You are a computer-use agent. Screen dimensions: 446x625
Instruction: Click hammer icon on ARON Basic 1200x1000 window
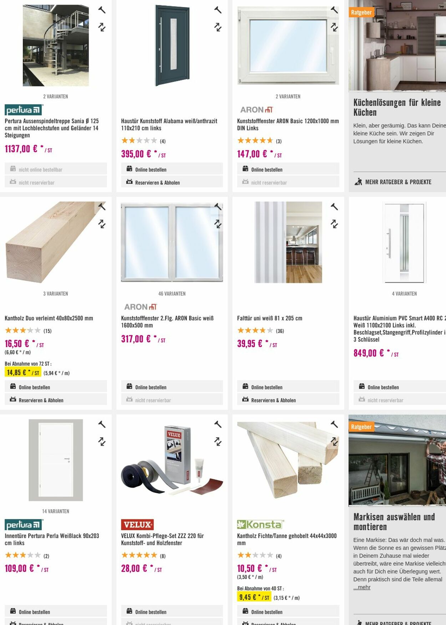click(x=334, y=10)
